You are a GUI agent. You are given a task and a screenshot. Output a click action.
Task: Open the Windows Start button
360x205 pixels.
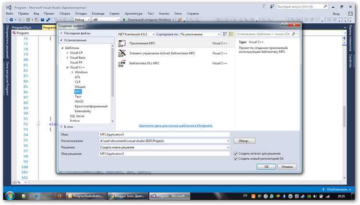coord(10,196)
